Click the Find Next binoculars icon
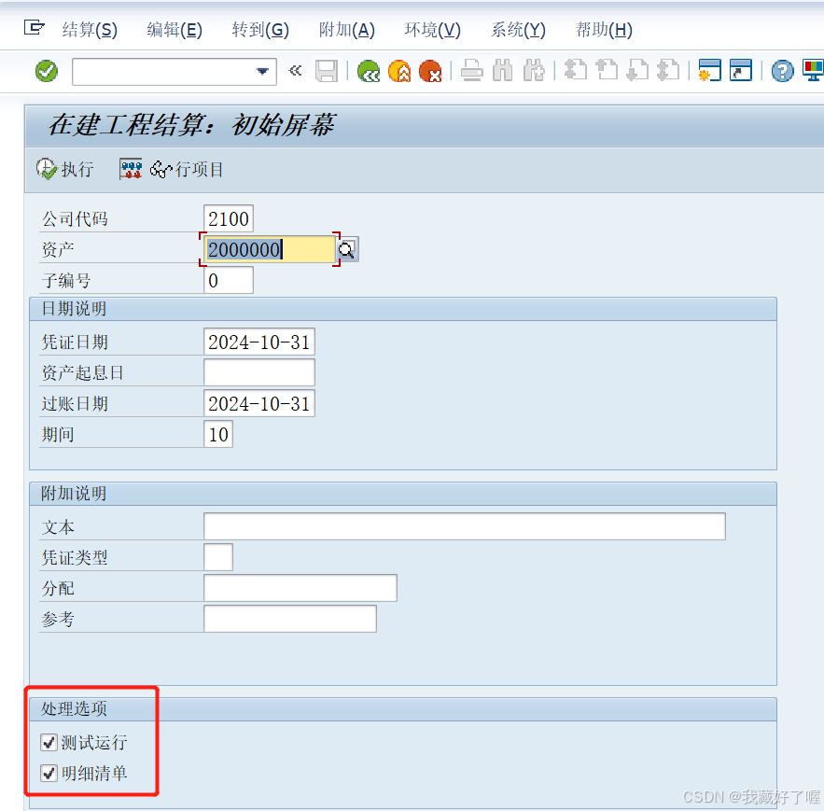Viewport: 824px width, 811px height. (534, 71)
